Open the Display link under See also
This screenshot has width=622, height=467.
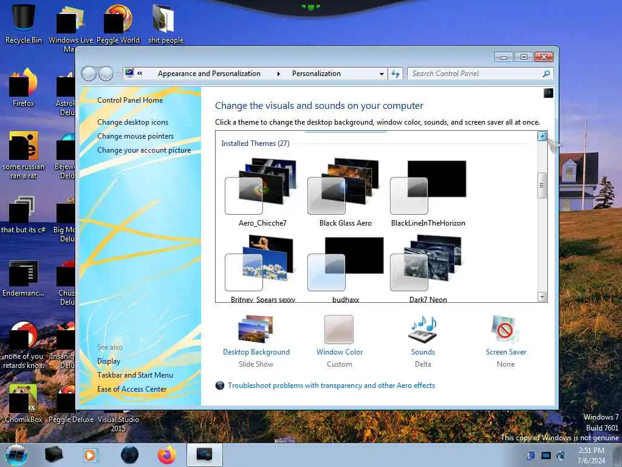(x=109, y=361)
